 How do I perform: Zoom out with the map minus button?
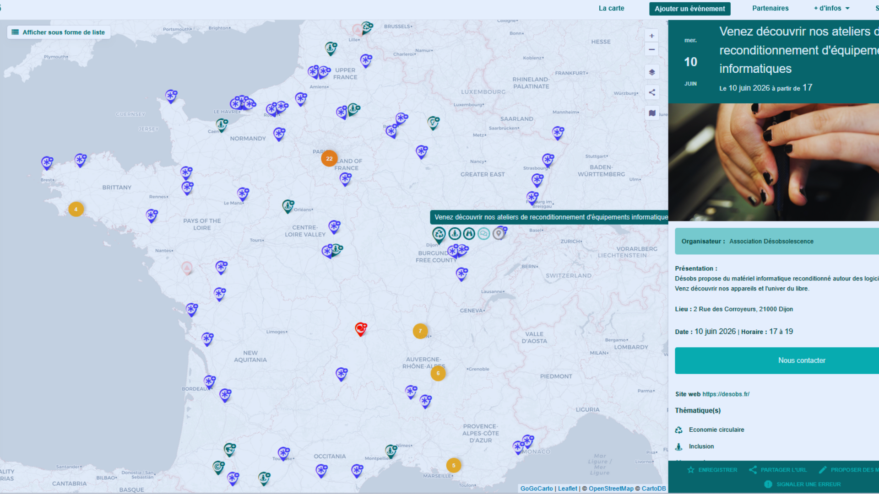coord(651,49)
